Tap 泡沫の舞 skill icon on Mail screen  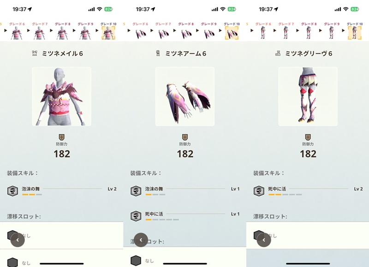coord(12,191)
